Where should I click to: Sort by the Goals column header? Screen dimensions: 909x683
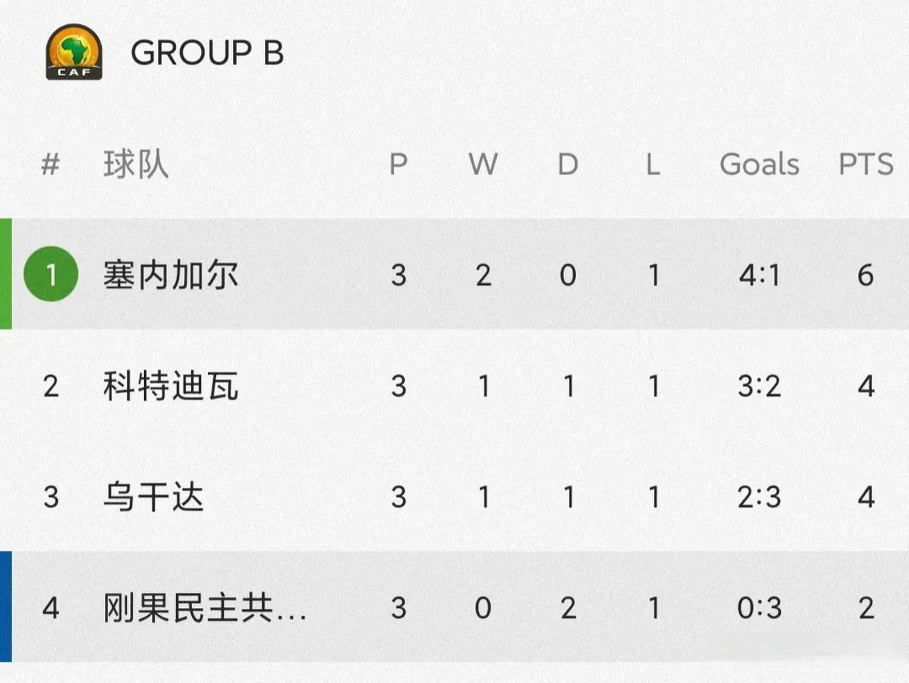pyautogui.click(x=759, y=164)
